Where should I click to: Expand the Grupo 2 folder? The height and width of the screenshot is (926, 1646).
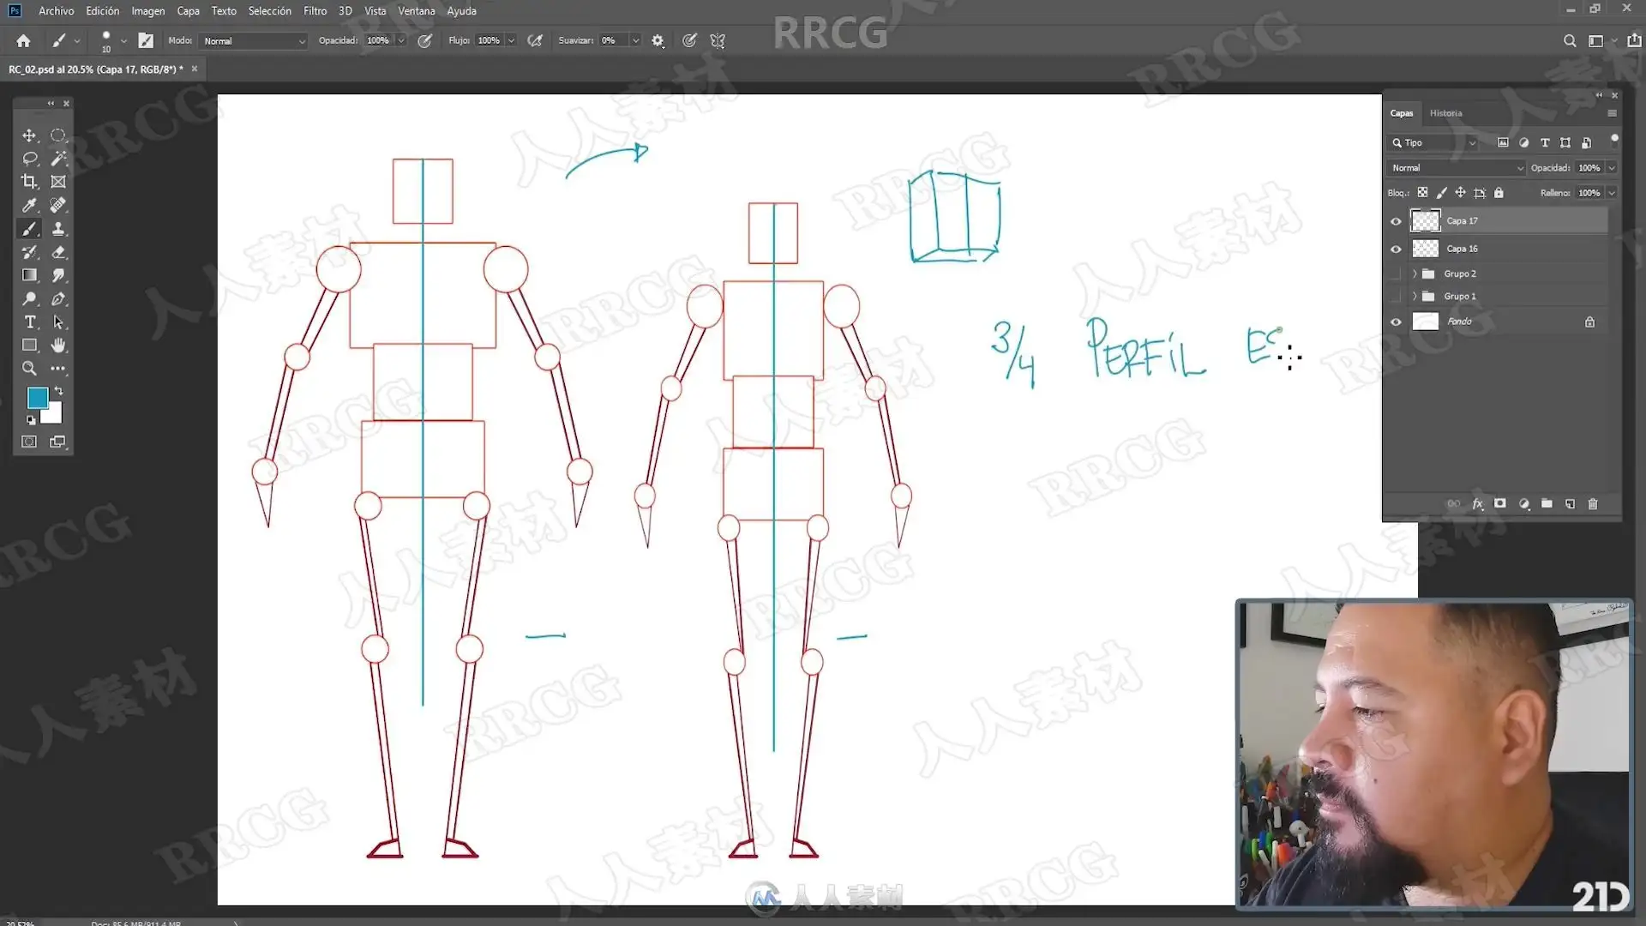point(1415,274)
